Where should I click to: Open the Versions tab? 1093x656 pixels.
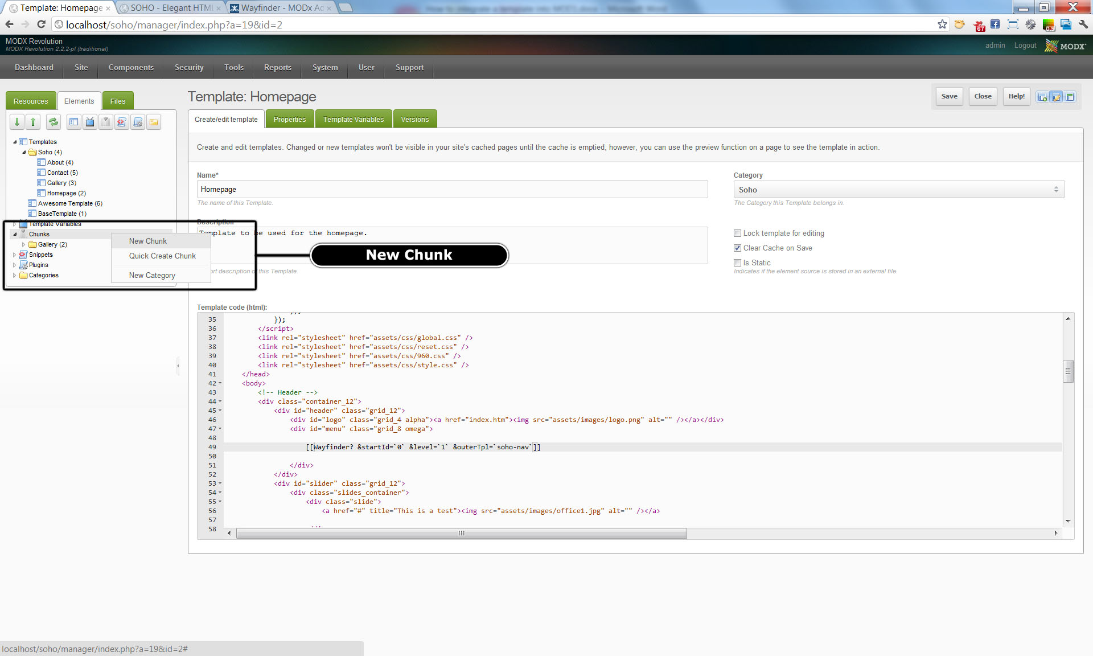point(415,119)
